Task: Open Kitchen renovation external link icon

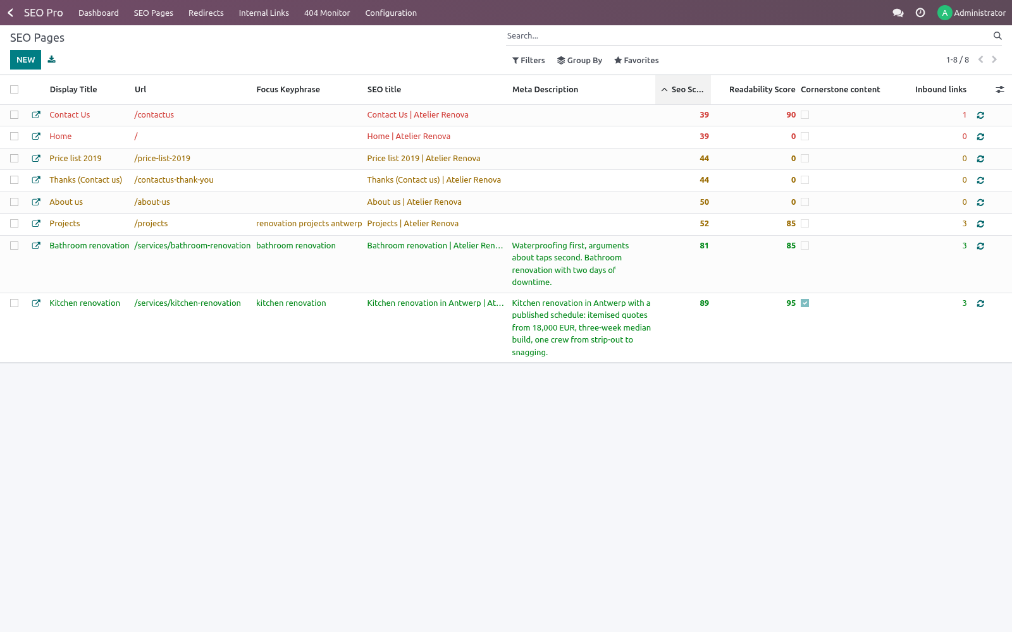Action: coord(36,303)
